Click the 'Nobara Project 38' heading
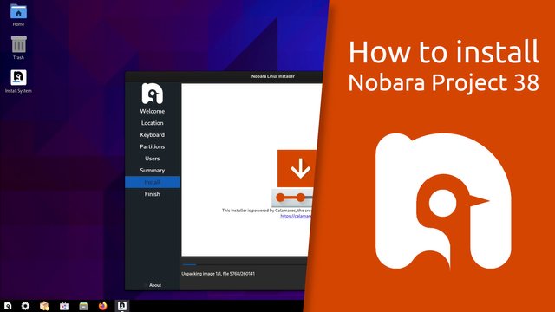Viewport: 555px width, 312px height. [443, 82]
